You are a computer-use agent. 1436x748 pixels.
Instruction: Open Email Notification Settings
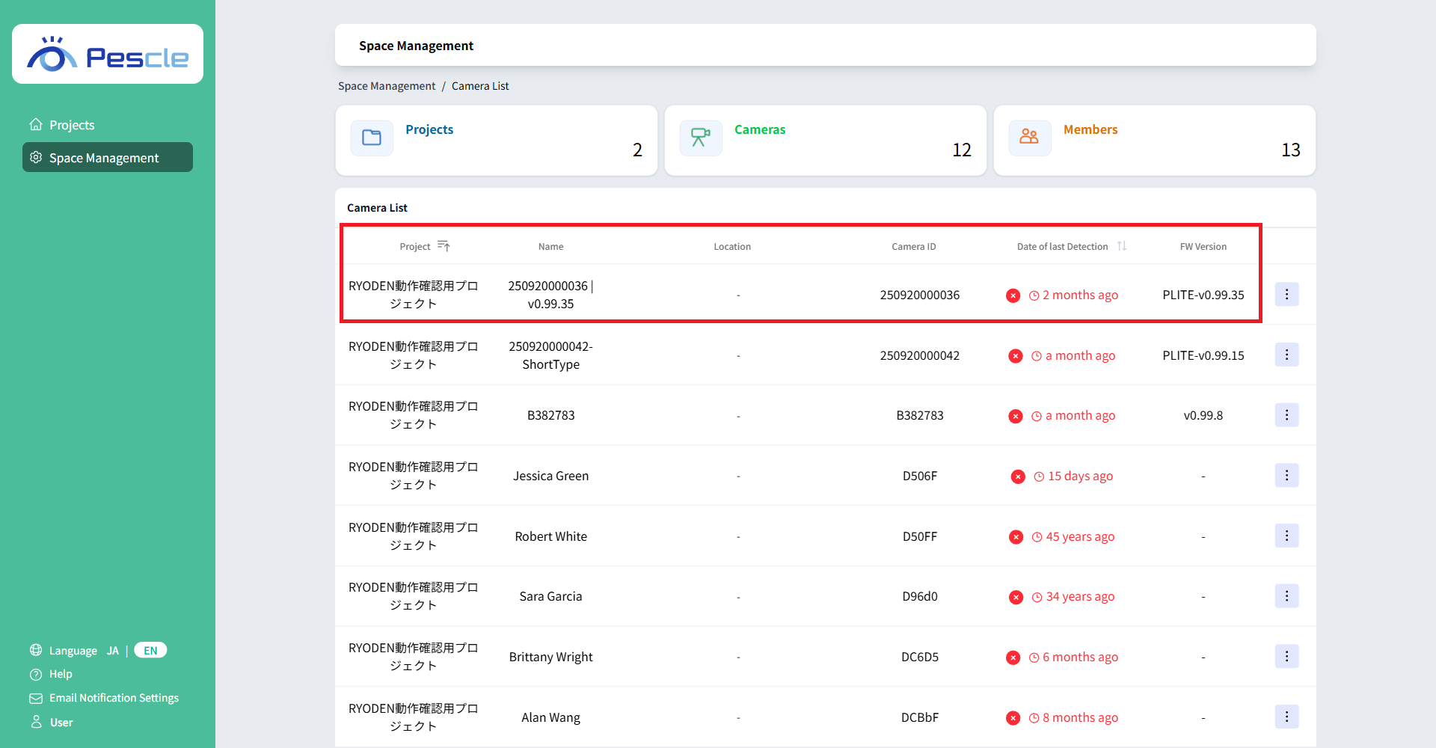click(x=114, y=698)
